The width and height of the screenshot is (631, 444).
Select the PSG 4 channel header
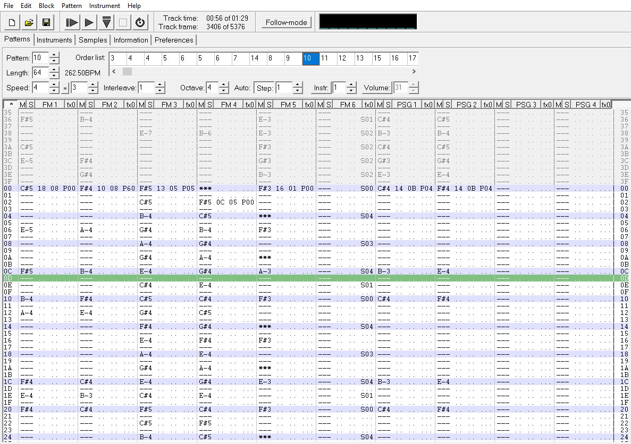[586, 105]
